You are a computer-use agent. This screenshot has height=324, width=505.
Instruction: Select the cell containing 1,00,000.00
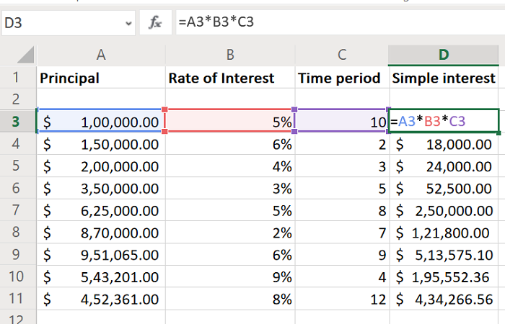100,122
